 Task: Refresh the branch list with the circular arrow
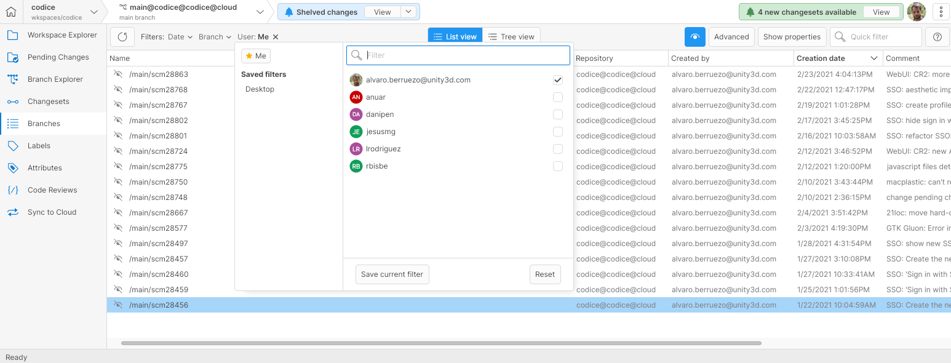point(122,36)
